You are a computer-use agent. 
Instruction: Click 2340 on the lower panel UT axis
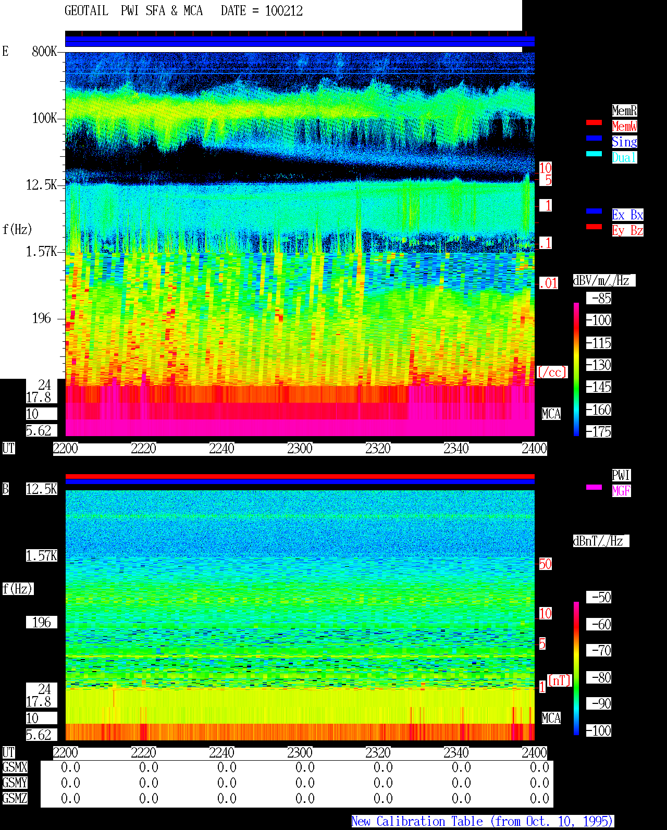[x=456, y=752]
